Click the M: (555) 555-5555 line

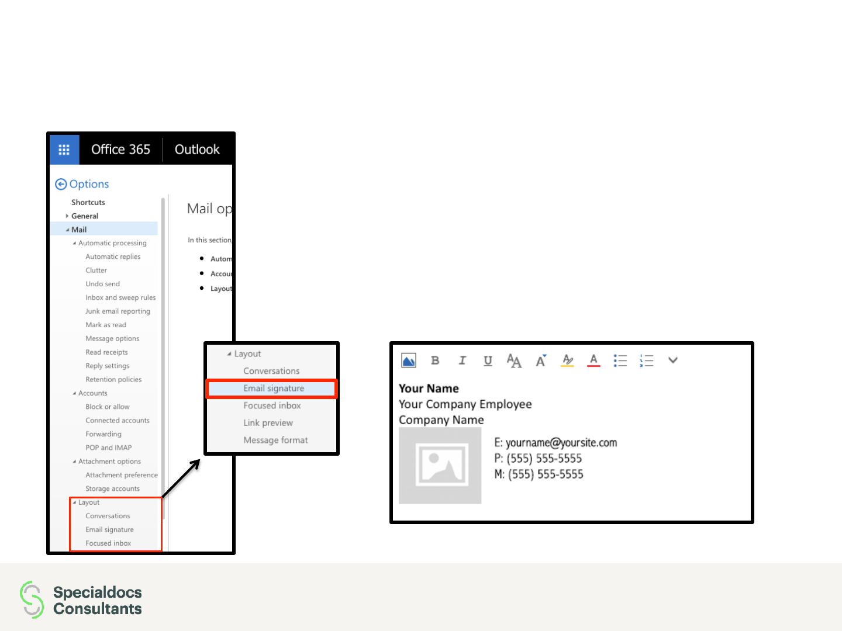[539, 474]
